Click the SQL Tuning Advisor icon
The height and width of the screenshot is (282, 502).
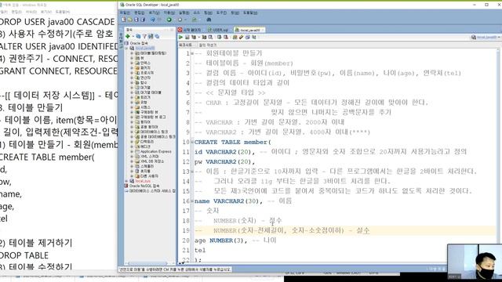pos(210,38)
